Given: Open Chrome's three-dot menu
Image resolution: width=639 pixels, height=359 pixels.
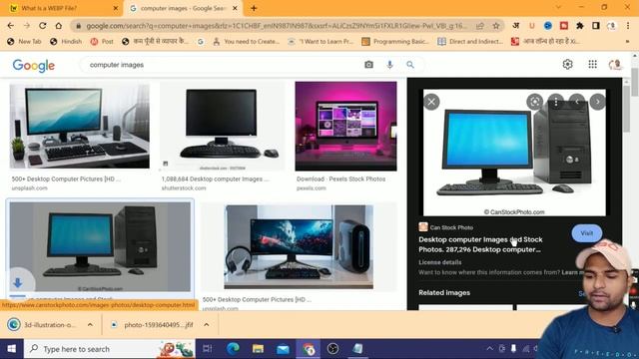Looking at the screenshot, I should coord(628,26).
